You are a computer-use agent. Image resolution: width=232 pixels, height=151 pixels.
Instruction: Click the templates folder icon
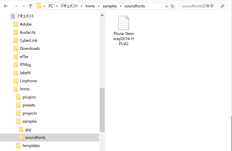(x=18, y=146)
